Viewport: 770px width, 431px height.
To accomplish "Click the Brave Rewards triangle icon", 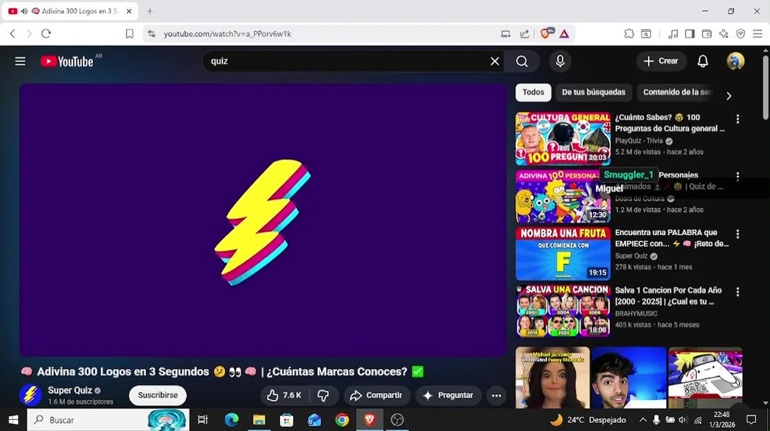I will 564,34.
